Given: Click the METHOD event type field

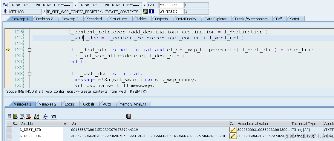Looking at the screenshot, I should tap(25, 12).
